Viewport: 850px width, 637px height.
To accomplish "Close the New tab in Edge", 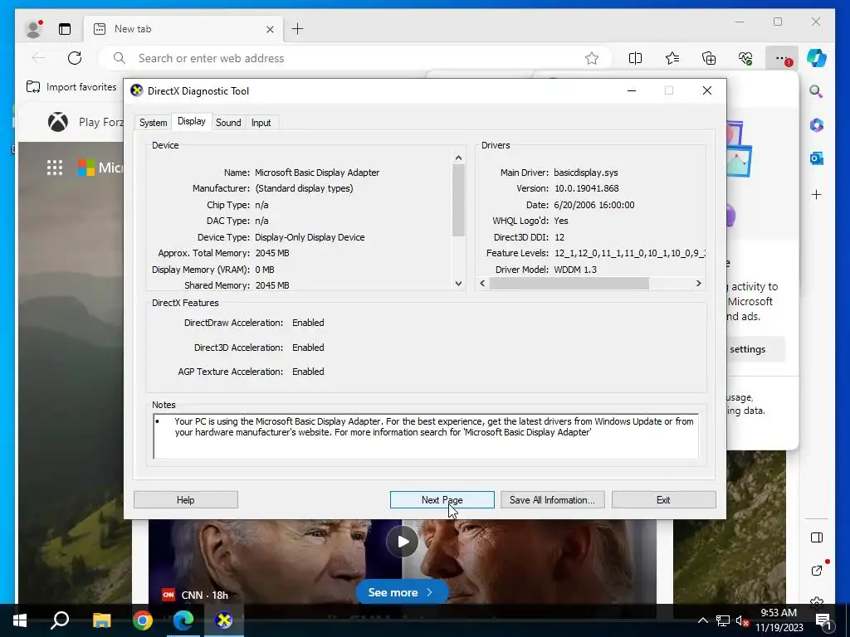I will pos(270,29).
